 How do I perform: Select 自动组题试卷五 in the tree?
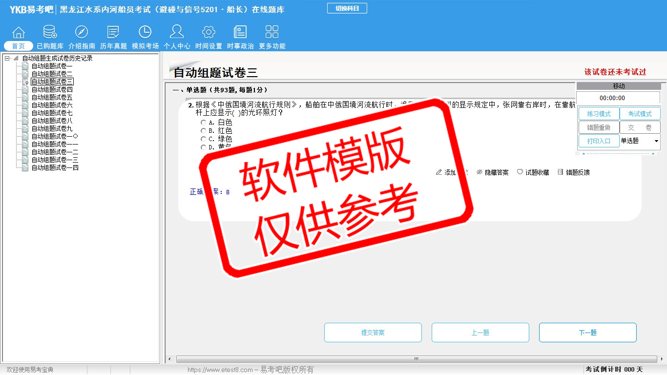[x=52, y=97]
